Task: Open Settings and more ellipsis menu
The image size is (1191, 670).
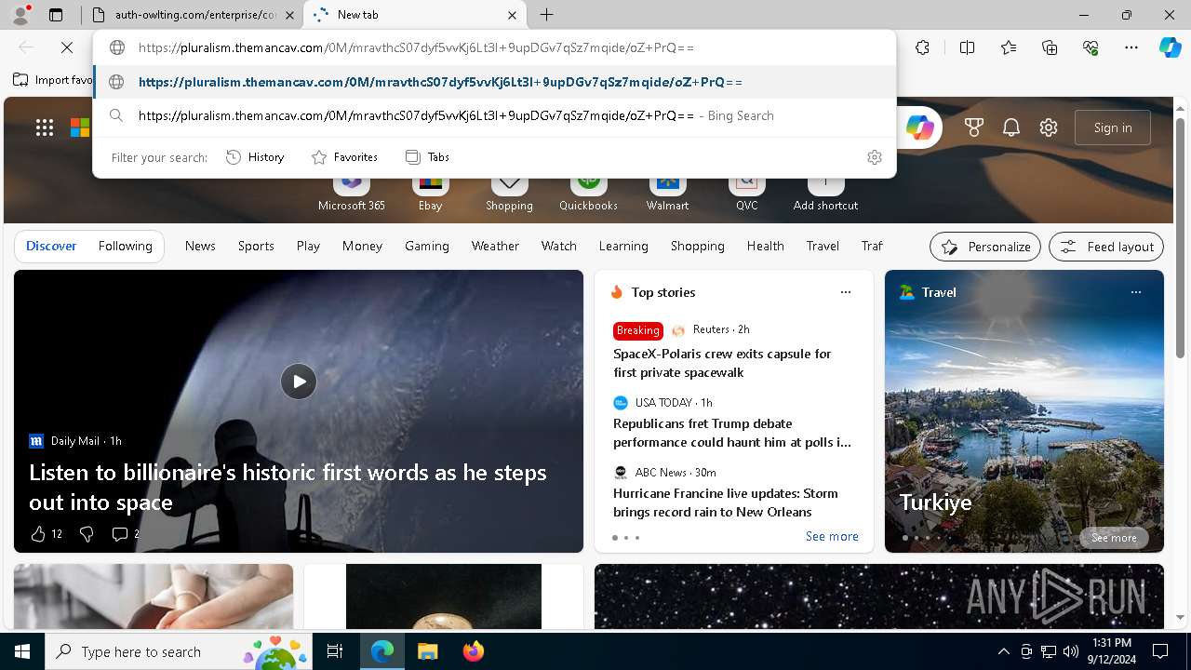Action: 1131,47
